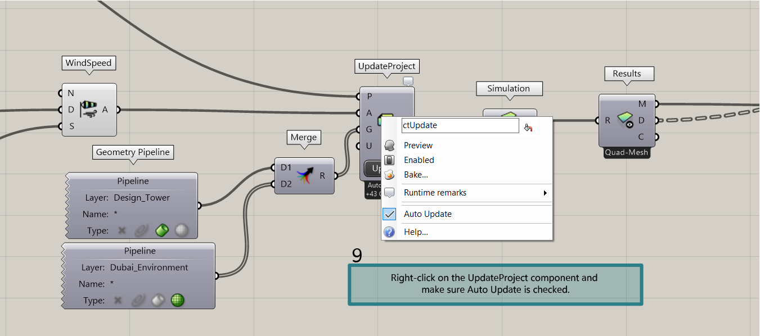Click the Bake egg icon
Screen dimensions: 760x336
coord(389,175)
